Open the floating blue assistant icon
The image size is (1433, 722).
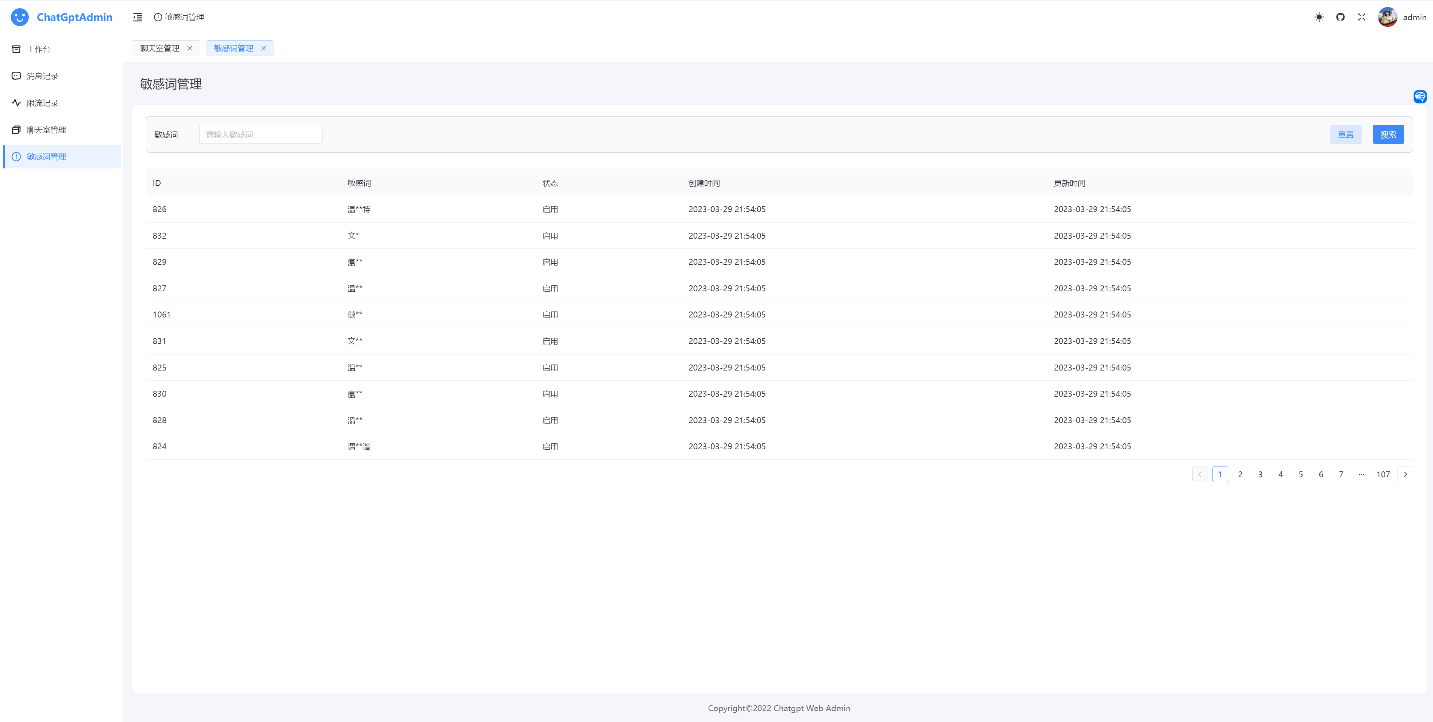(1420, 97)
